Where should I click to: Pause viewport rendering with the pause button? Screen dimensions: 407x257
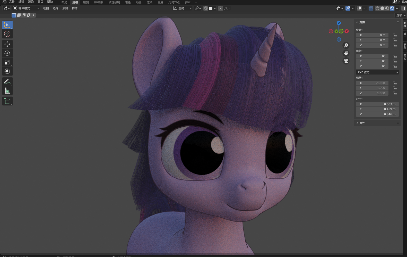click(404, 8)
